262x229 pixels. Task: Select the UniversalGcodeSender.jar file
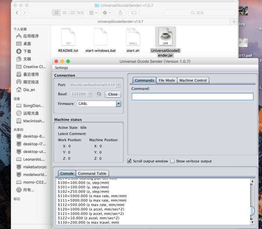click(165, 42)
